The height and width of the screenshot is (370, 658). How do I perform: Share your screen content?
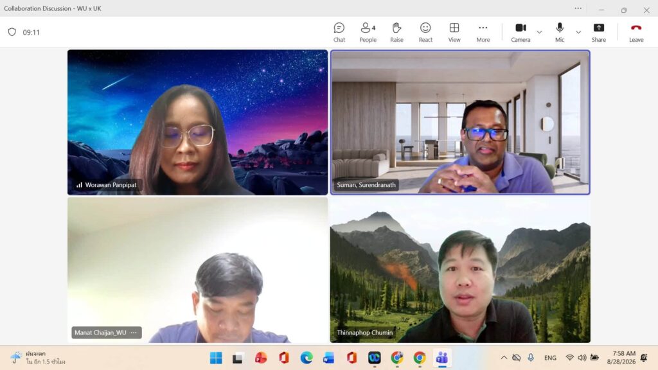pos(598,32)
